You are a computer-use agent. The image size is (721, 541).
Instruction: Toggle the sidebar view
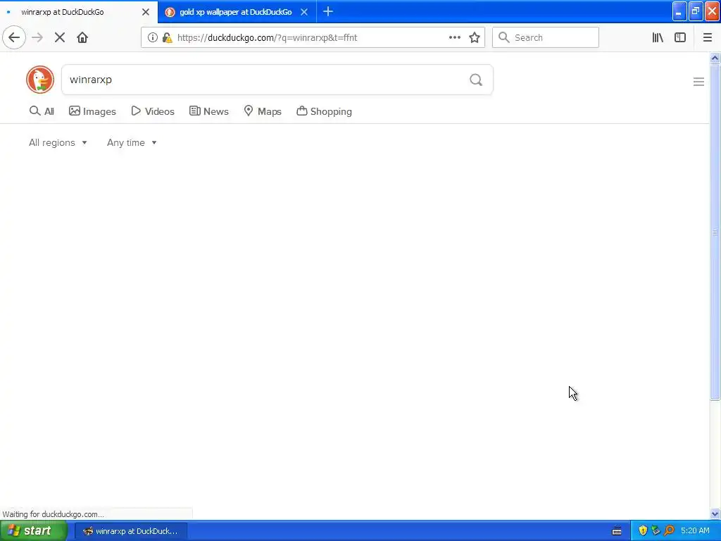pos(680,37)
